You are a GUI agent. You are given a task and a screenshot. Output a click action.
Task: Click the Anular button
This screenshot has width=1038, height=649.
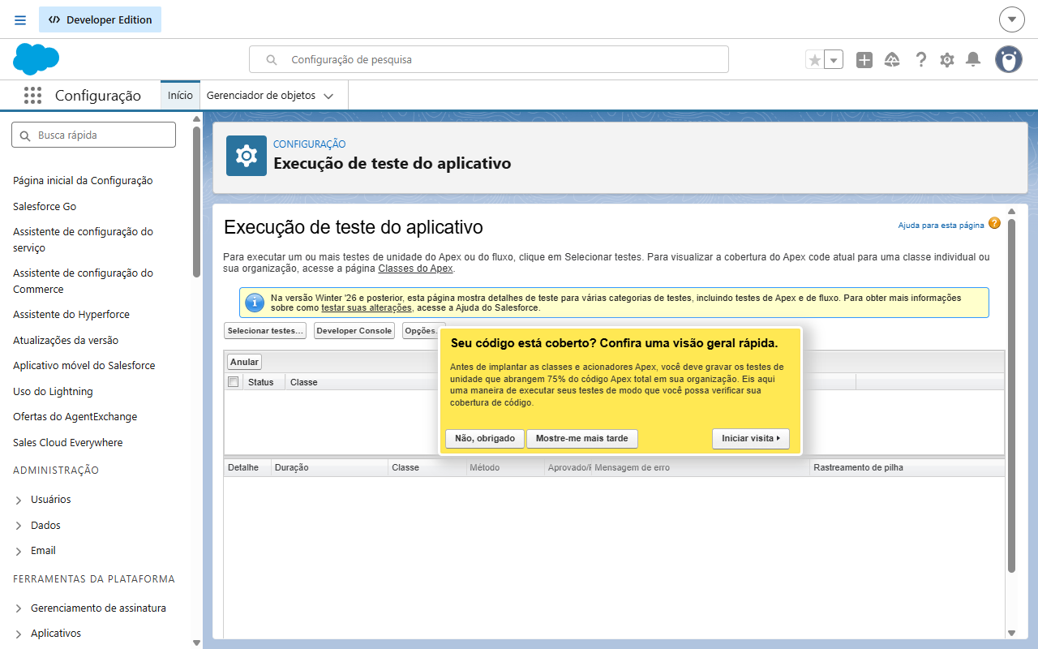[x=244, y=362]
